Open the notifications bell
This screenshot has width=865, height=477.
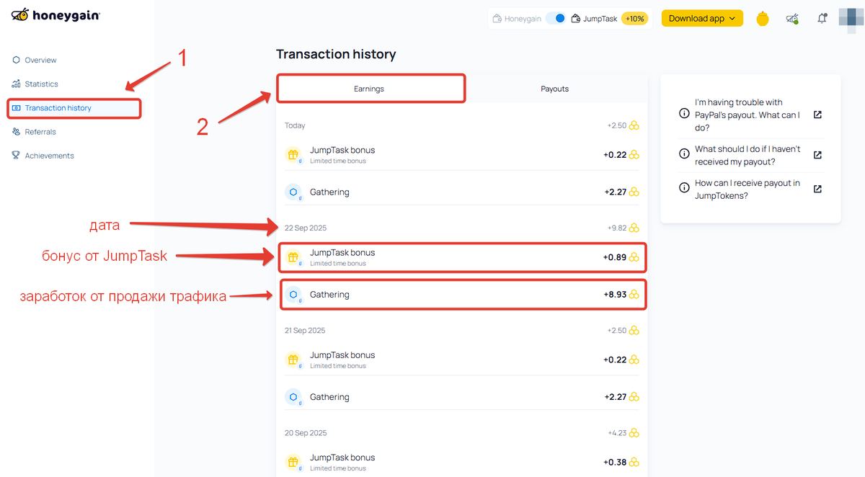pos(822,19)
